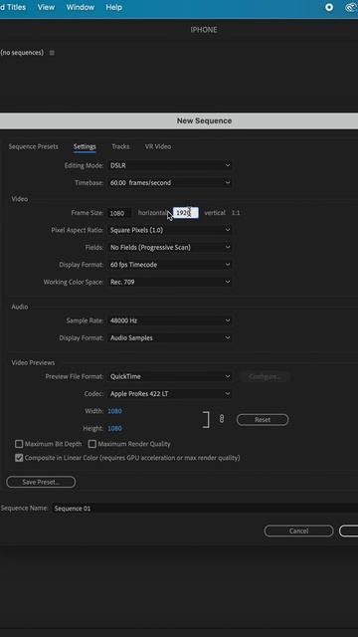Open the Help menu

pos(113,7)
